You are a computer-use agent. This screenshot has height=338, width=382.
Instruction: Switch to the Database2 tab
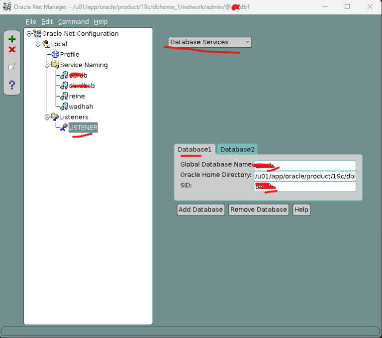[x=237, y=149]
